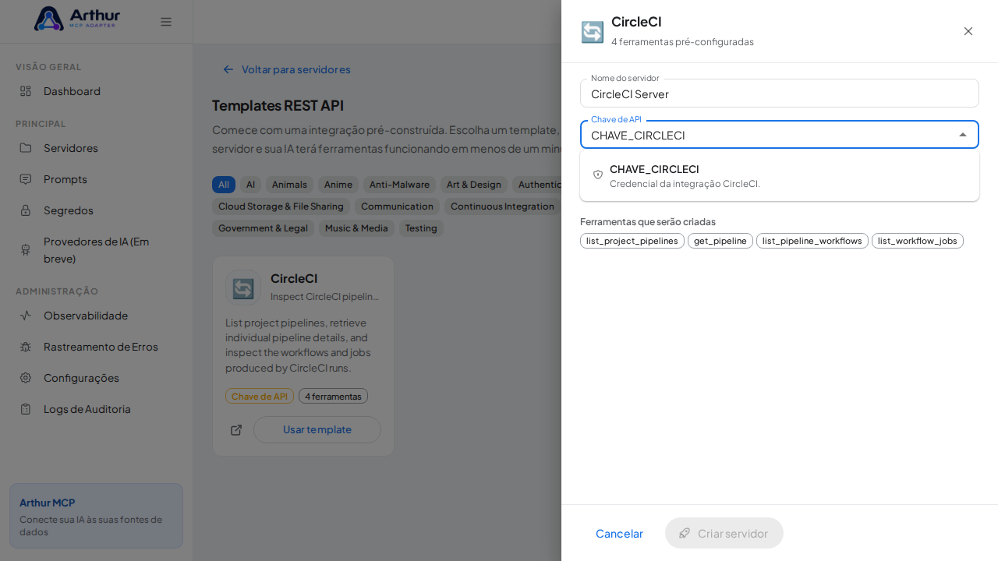Click the Arthur MCP Adapter logo

click(x=77, y=19)
